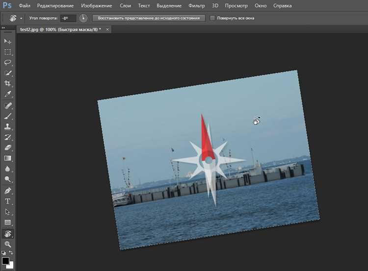Click the black foreground color swatch
368x271 pixels.
tap(5, 261)
